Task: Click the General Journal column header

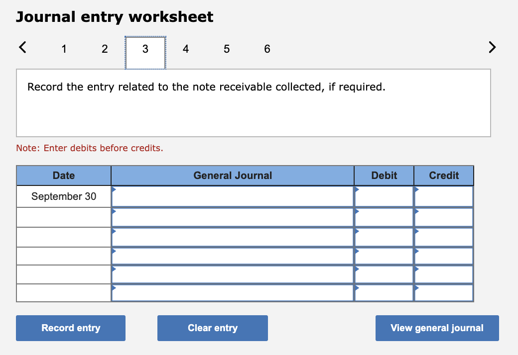Action: point(233,176)
